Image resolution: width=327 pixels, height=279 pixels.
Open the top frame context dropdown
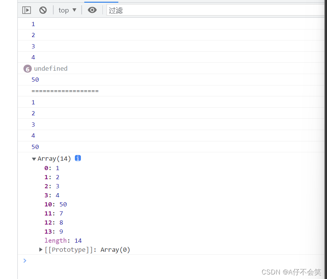[x=67, y=10]
